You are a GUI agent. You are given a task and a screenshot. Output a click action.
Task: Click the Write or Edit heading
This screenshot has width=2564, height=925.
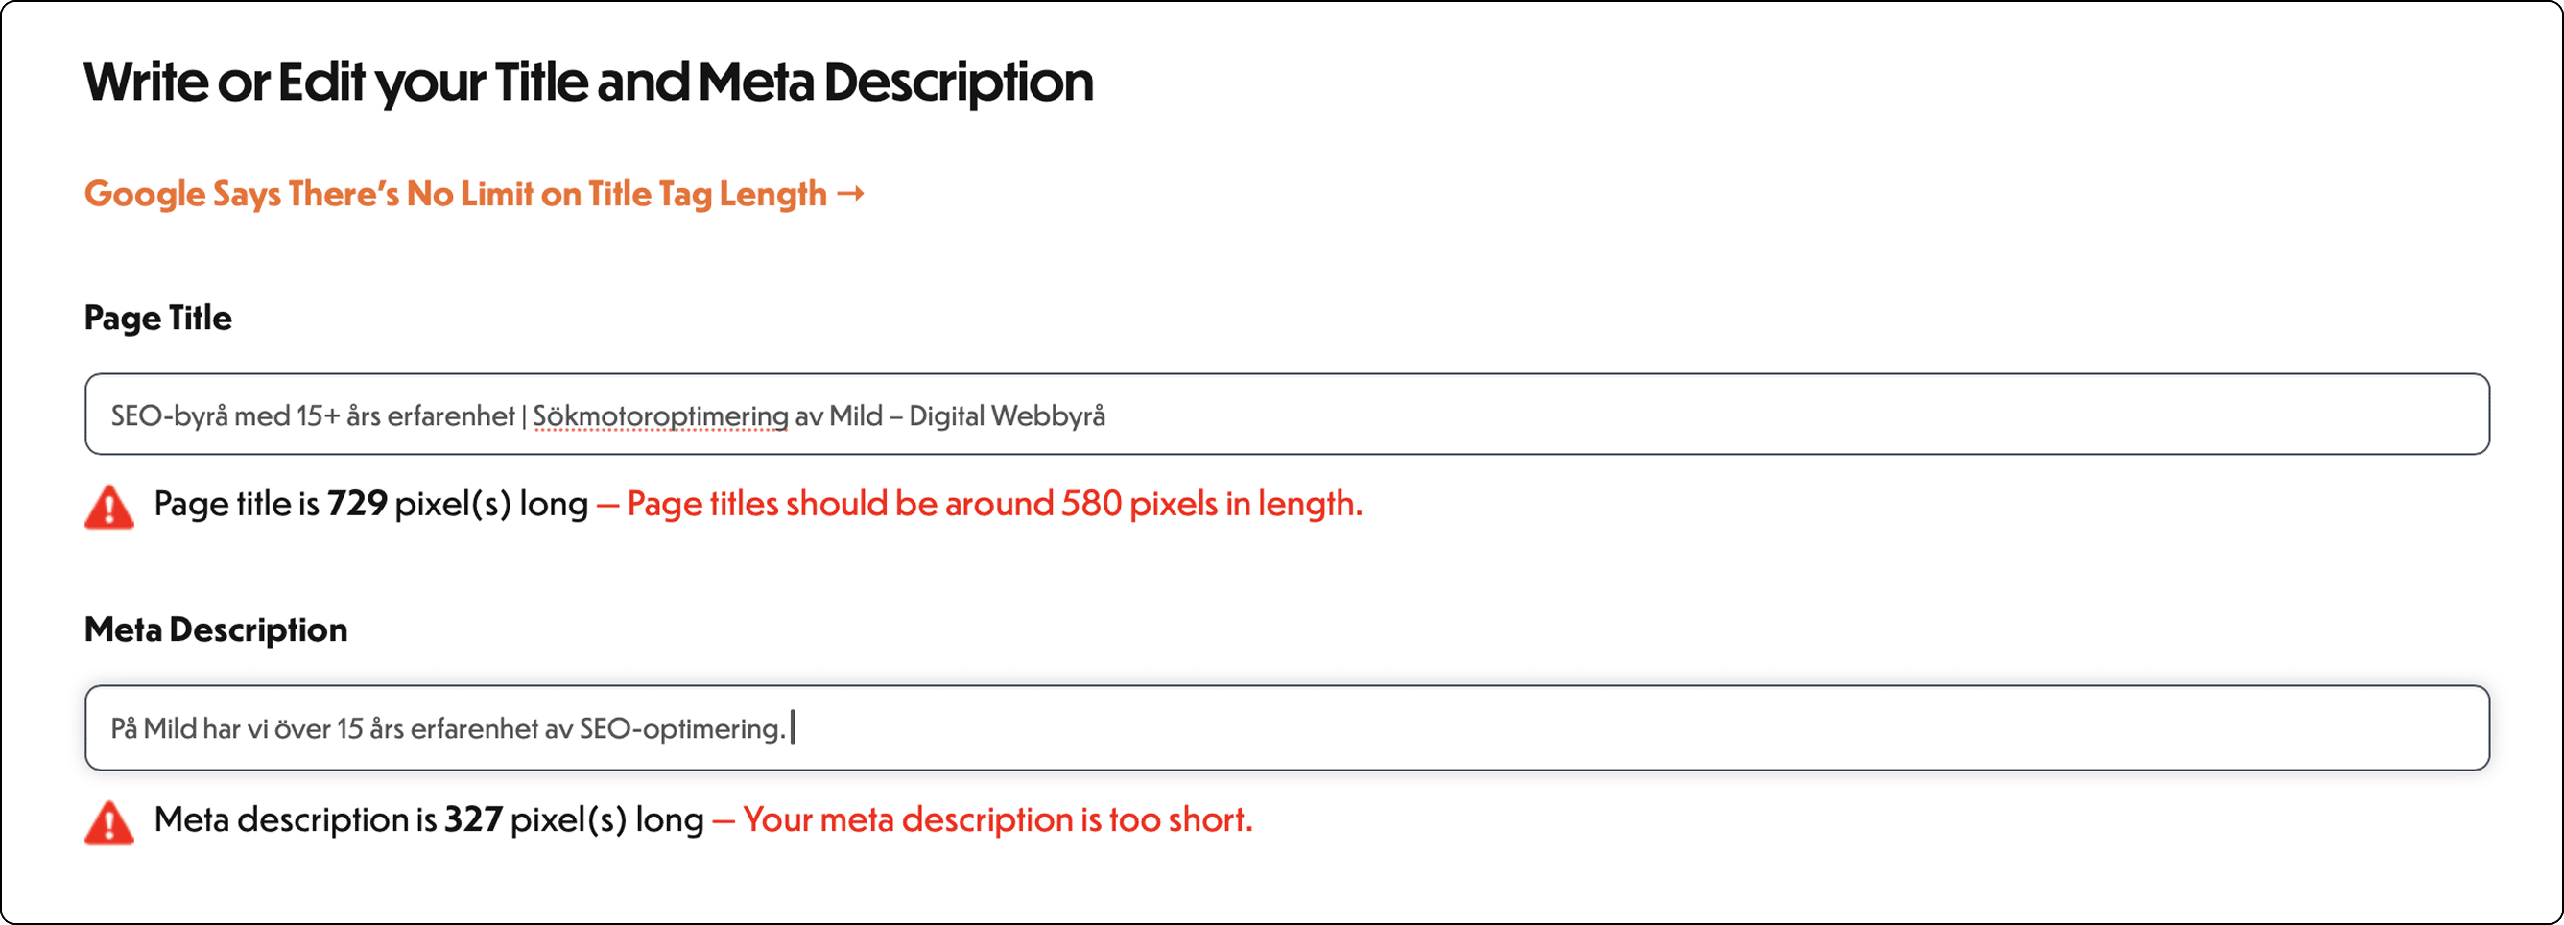(x=588, y=83)
